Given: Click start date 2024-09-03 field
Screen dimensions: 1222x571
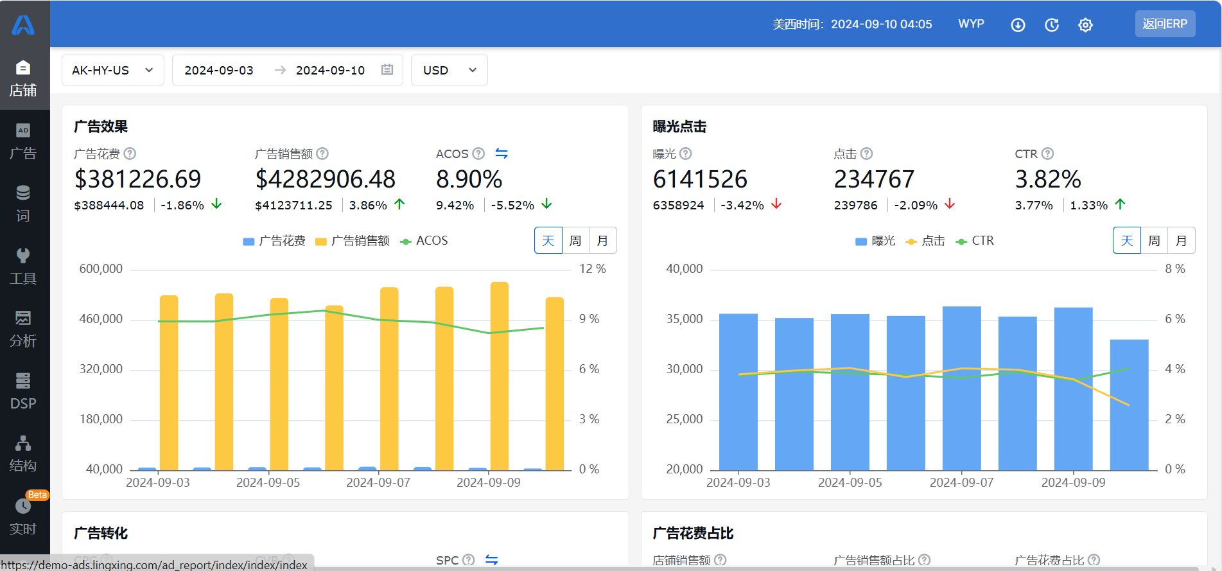Looking at the screenshot, I should (219, 70).
